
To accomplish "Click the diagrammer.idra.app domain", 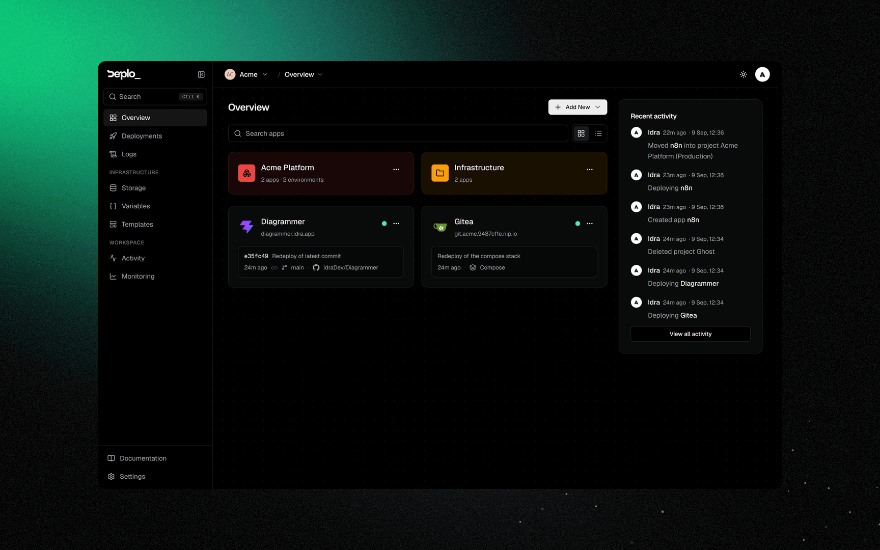I will point(288,234).
